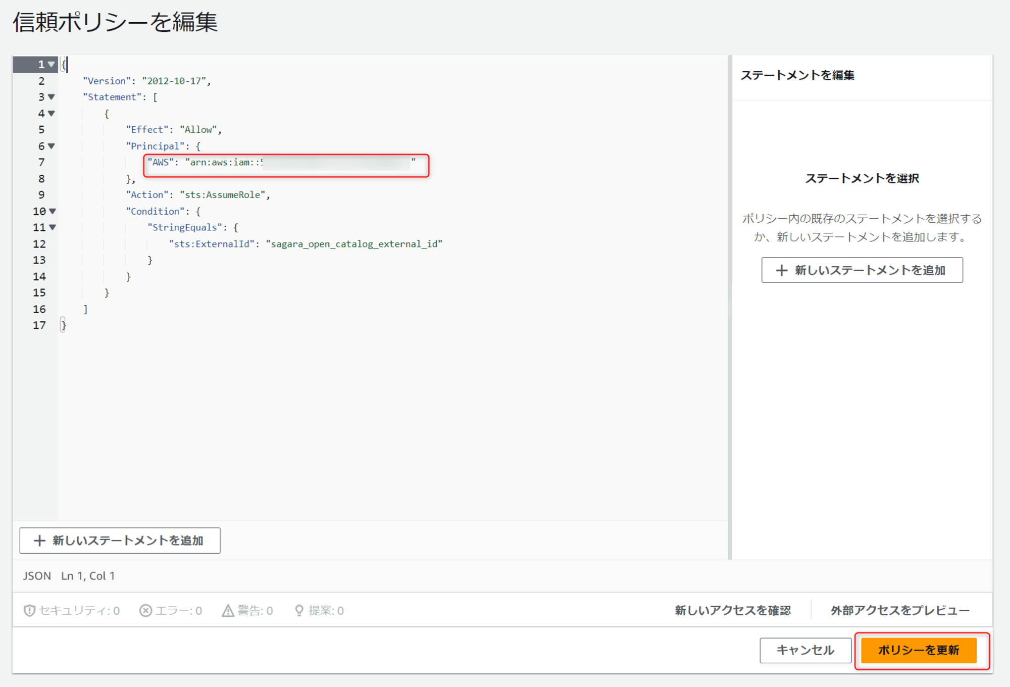Image resolution: width=1010 pixels, height=687 pixels.
Task: Click the ステートメントを選択 heading
Action: tap(862, 178)
